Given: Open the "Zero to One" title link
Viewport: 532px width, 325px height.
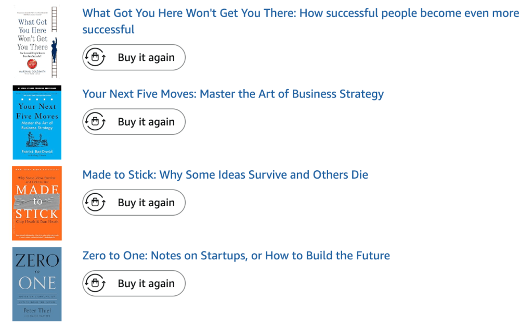Looking at the screenshot, I should [x=236, y=256].
